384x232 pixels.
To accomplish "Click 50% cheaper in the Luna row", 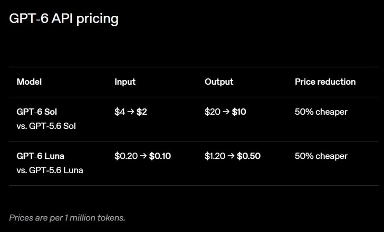I will pos(321,156).
